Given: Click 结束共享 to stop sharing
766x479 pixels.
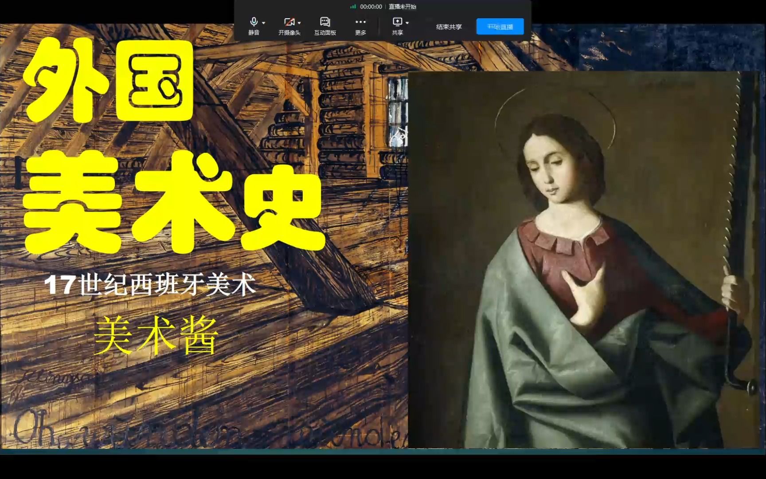Looking at the screenshot, I should pos(449,27).
